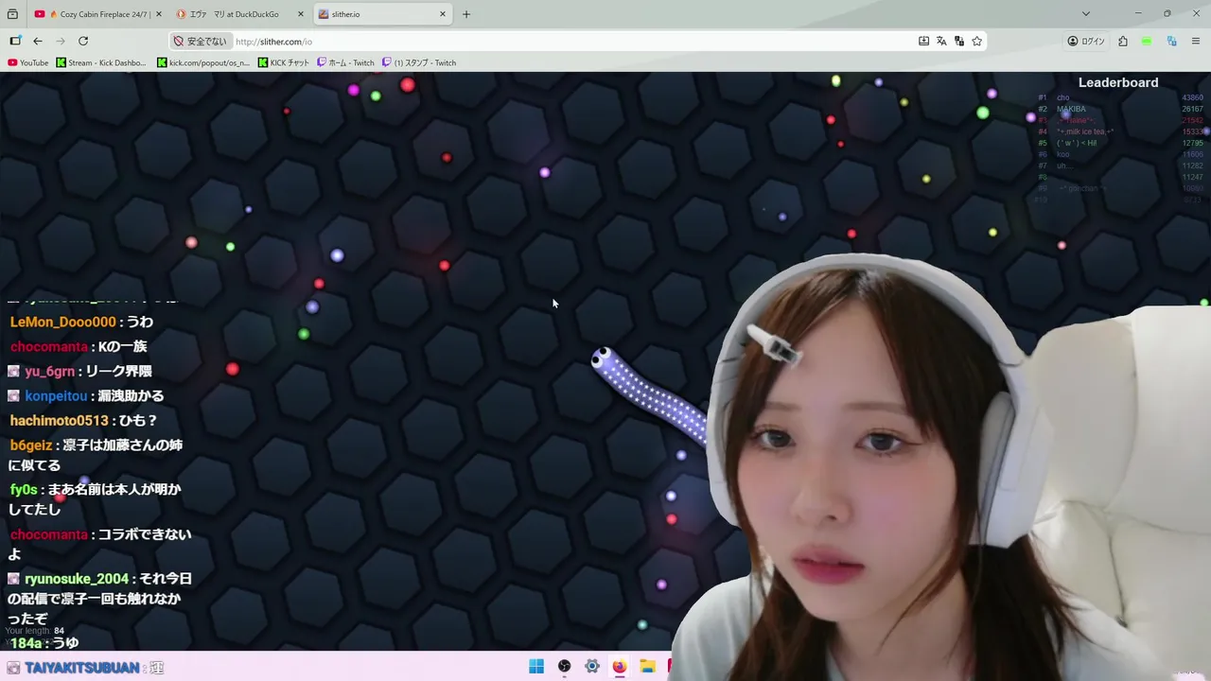Image resolution: width=1211 pixels, height=681 pixels.
Task: Close the Cozy Cabin Fireplace tab
Action: coord(158,14)
